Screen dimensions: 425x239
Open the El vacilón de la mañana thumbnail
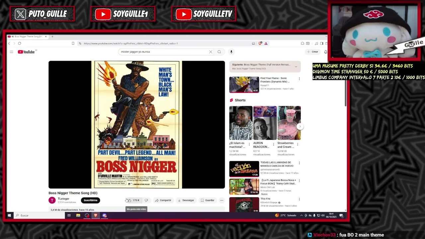tap(244, 169)
